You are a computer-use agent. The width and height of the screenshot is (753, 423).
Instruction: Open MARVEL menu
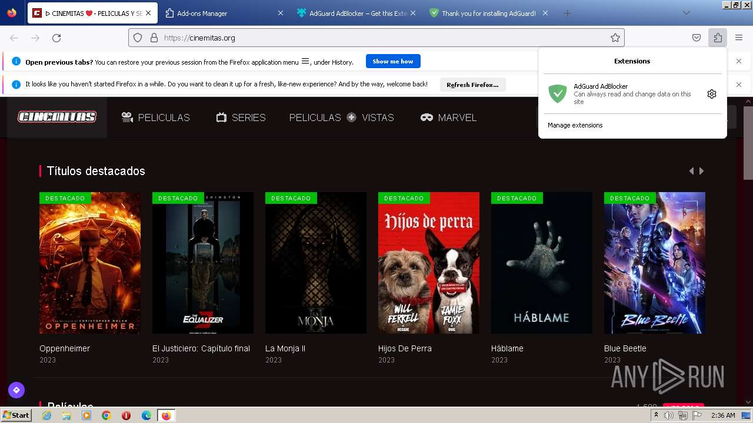[448, 117]
